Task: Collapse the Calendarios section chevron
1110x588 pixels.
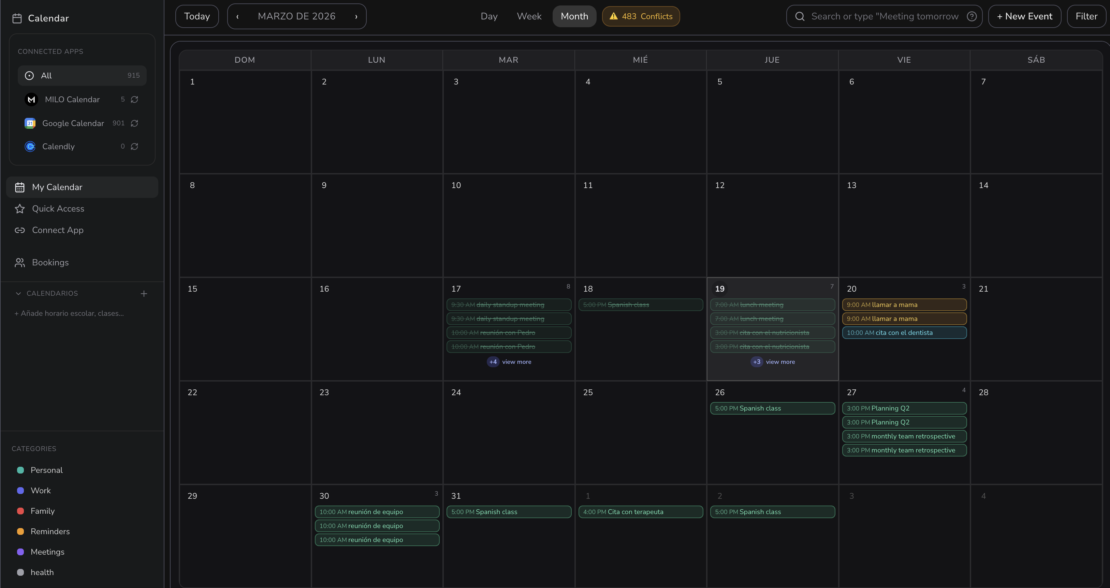Action: pyautogui.click(x=18, y=294)
